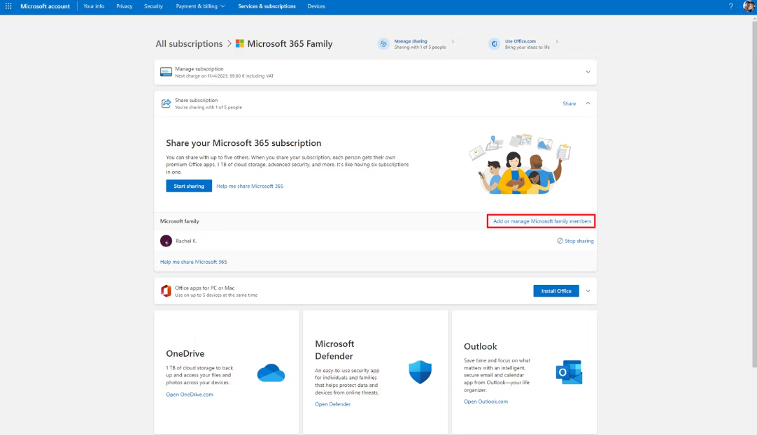Click the OneDrive cloud icon
The image size is (757, 435).
pyautogui.click(x=271, y=373)
